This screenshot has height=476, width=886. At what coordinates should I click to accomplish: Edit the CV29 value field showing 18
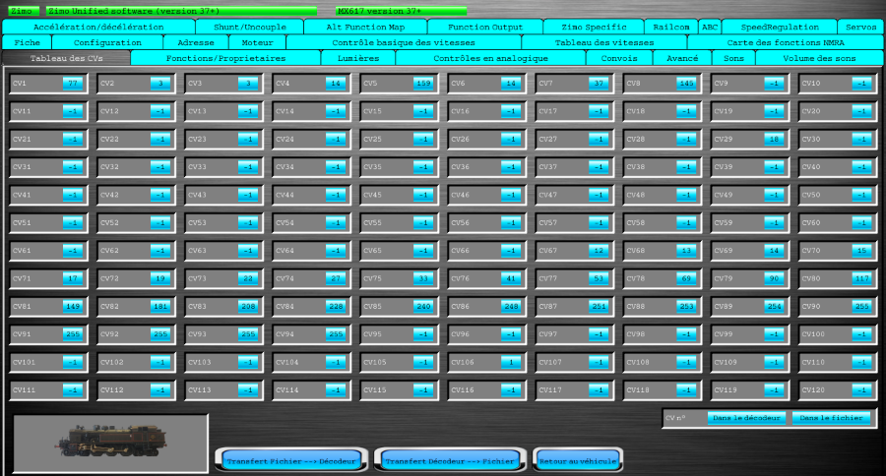(x=774, y=139)
